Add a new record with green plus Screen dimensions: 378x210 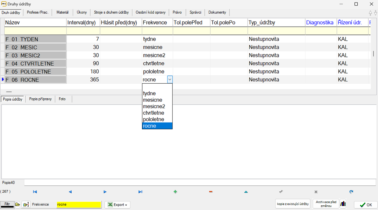(x=175, y=192)
